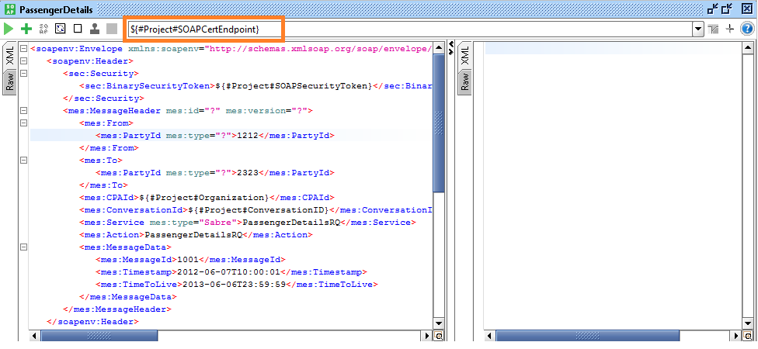Click up arrow of response vertical scrollbar
This screenshot has width=758, height=349.
(749, 47)
